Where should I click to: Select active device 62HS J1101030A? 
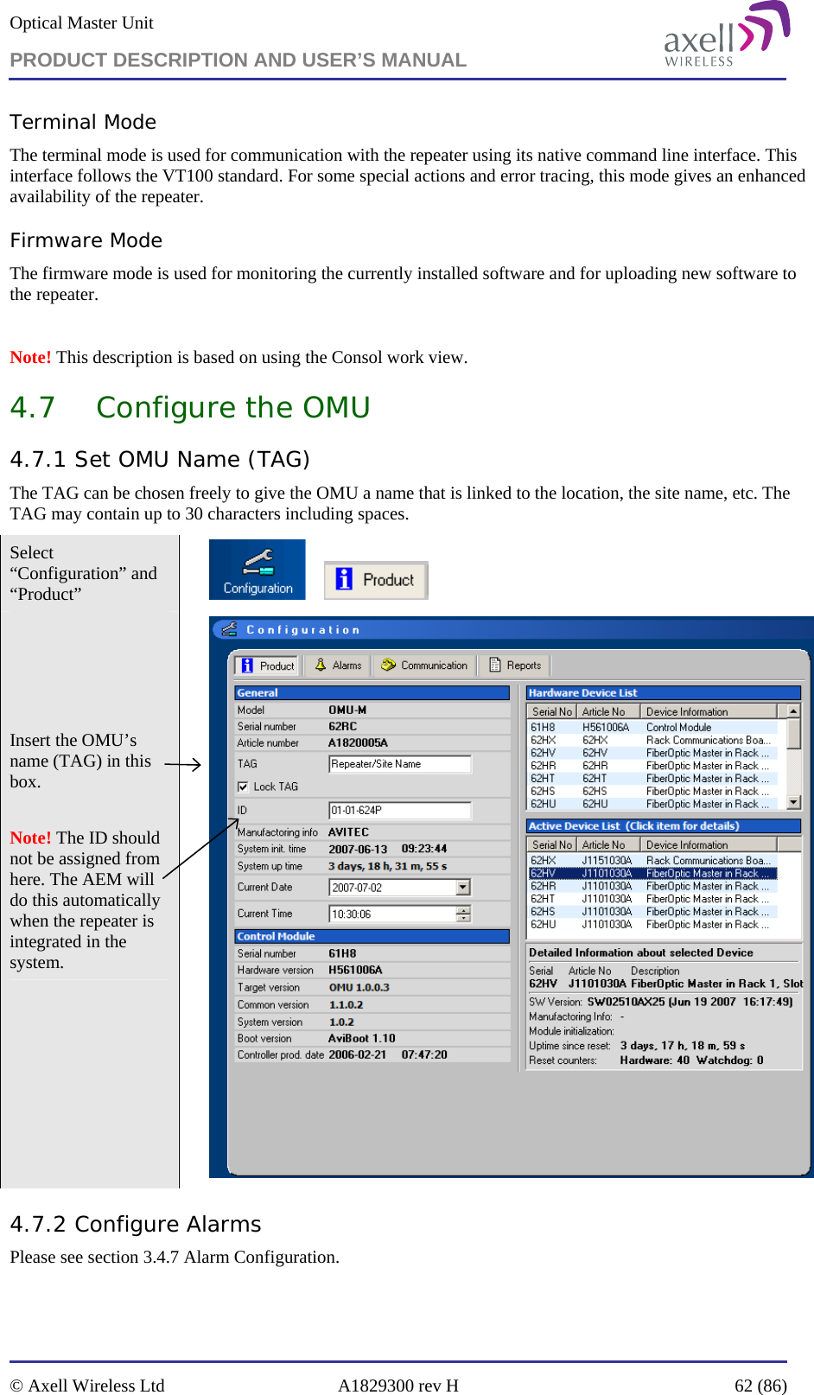click(x=652, y=912)
